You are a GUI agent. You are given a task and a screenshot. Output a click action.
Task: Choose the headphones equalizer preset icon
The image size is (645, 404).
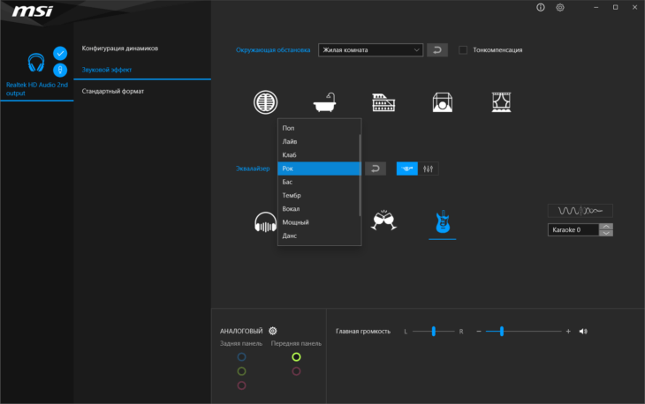(x=265, y=222)
